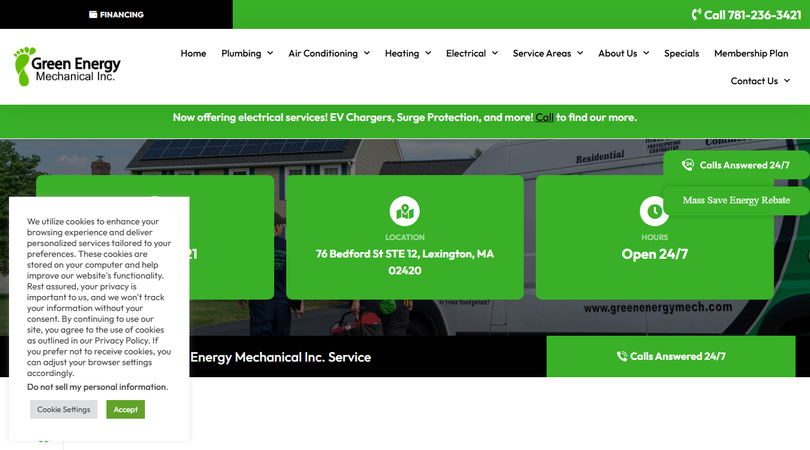Click the Open 24/7 hours text
The image size is (810, 450).
654,254
